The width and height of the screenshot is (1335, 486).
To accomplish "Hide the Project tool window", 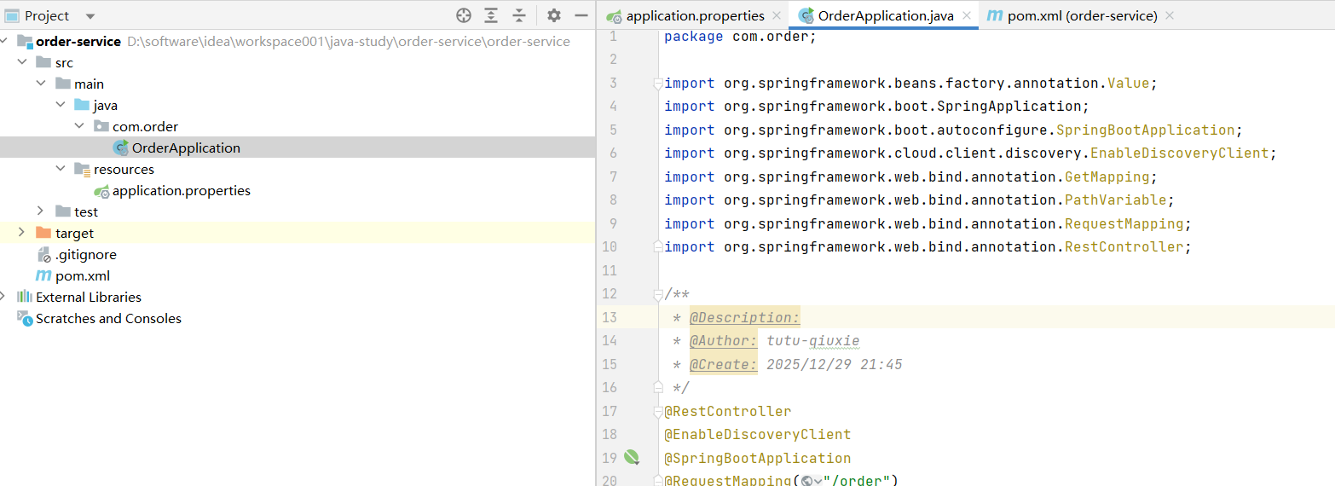I will [x=581, y=15].
